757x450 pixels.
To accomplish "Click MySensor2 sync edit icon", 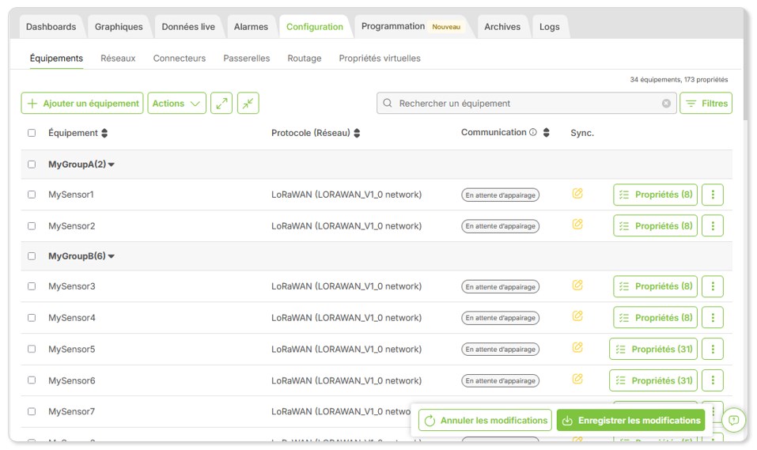I will [577, 225].
